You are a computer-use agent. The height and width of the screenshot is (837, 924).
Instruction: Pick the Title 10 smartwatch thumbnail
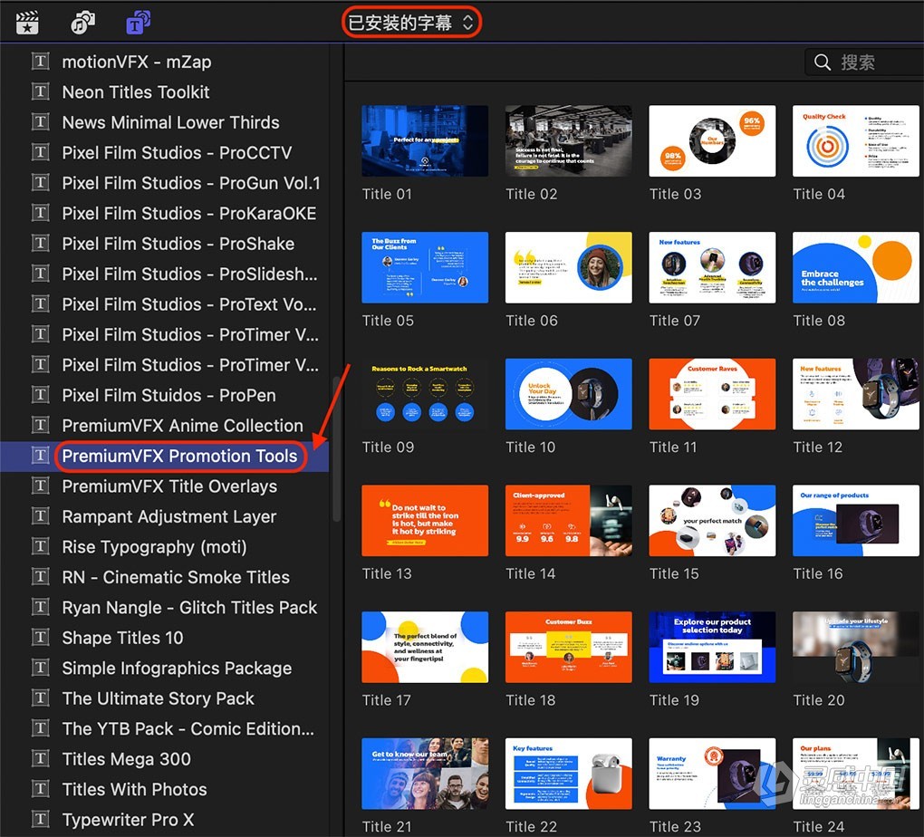click(568, 393)
